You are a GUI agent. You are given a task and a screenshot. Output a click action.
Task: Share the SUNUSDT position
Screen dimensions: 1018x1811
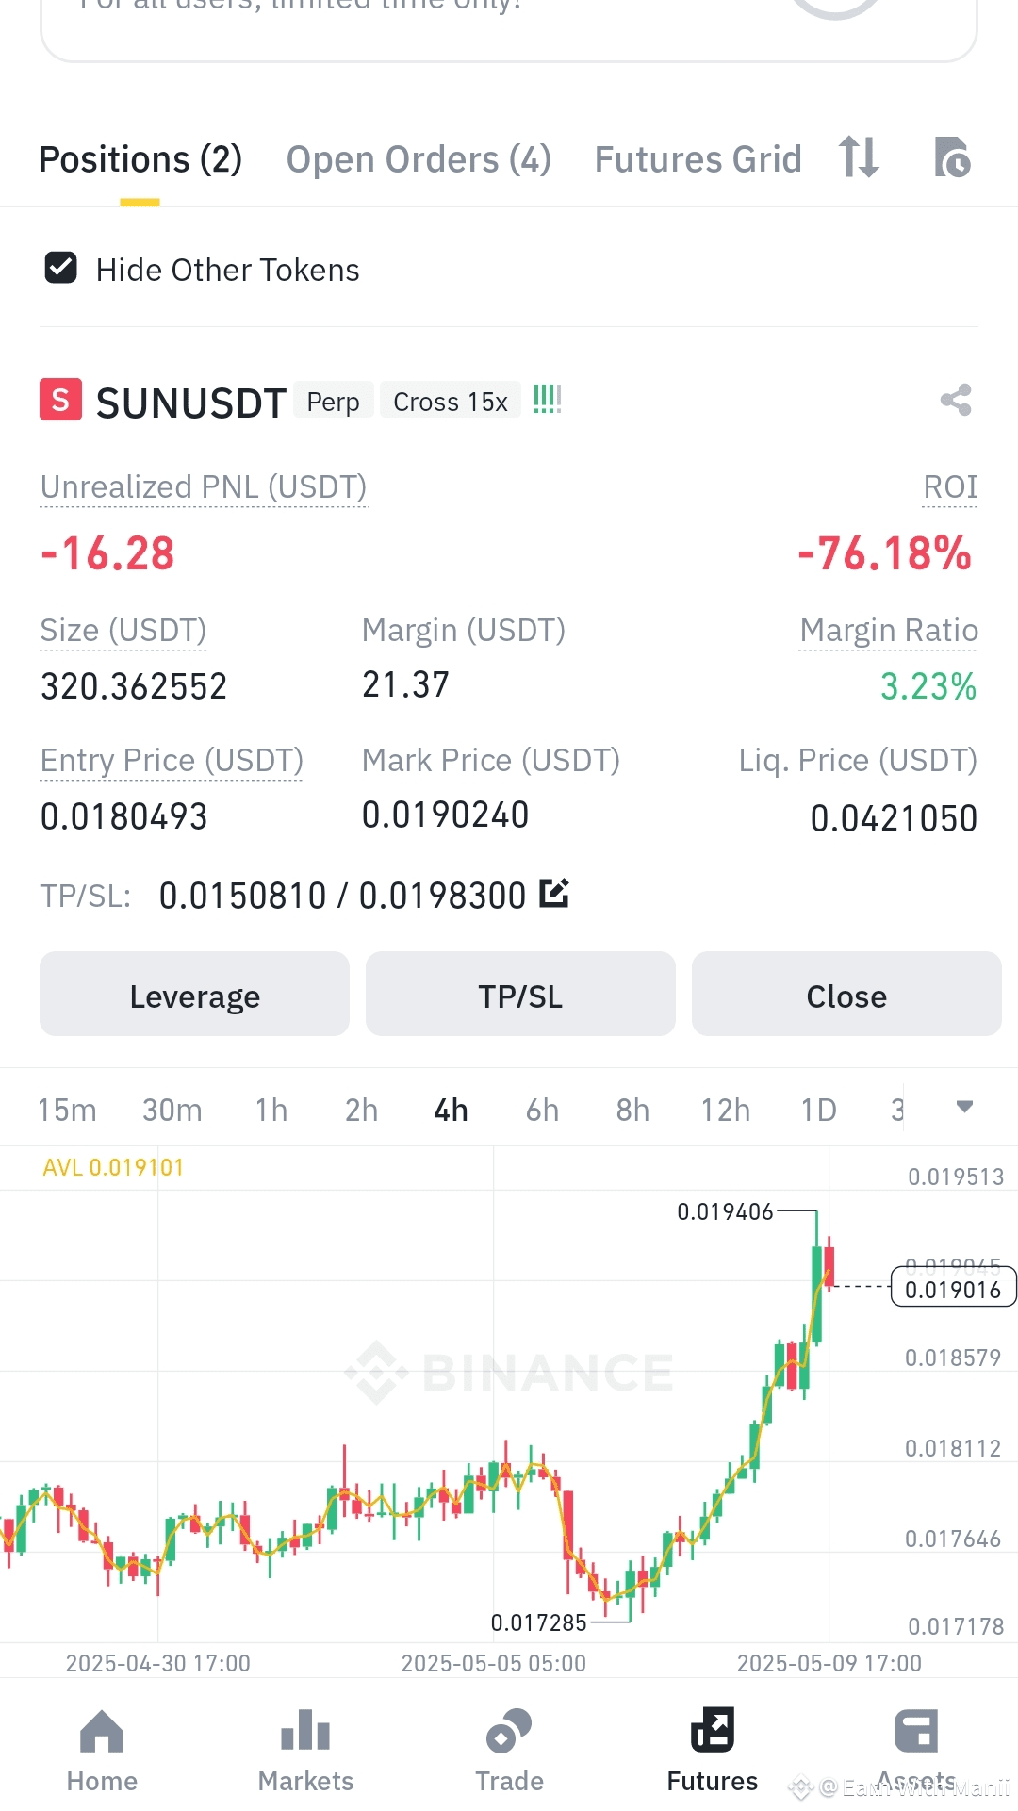(956, 401)
